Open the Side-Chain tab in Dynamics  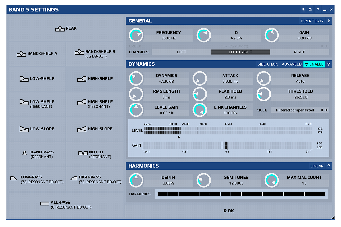[268, 64]
